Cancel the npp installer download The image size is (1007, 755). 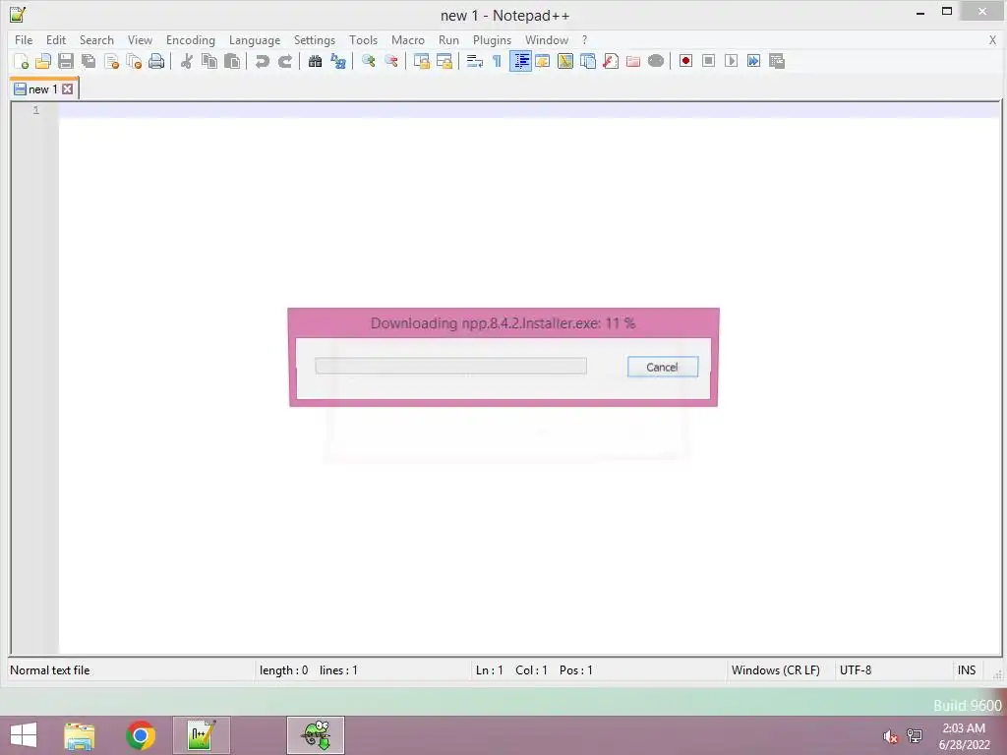point(662,368)
